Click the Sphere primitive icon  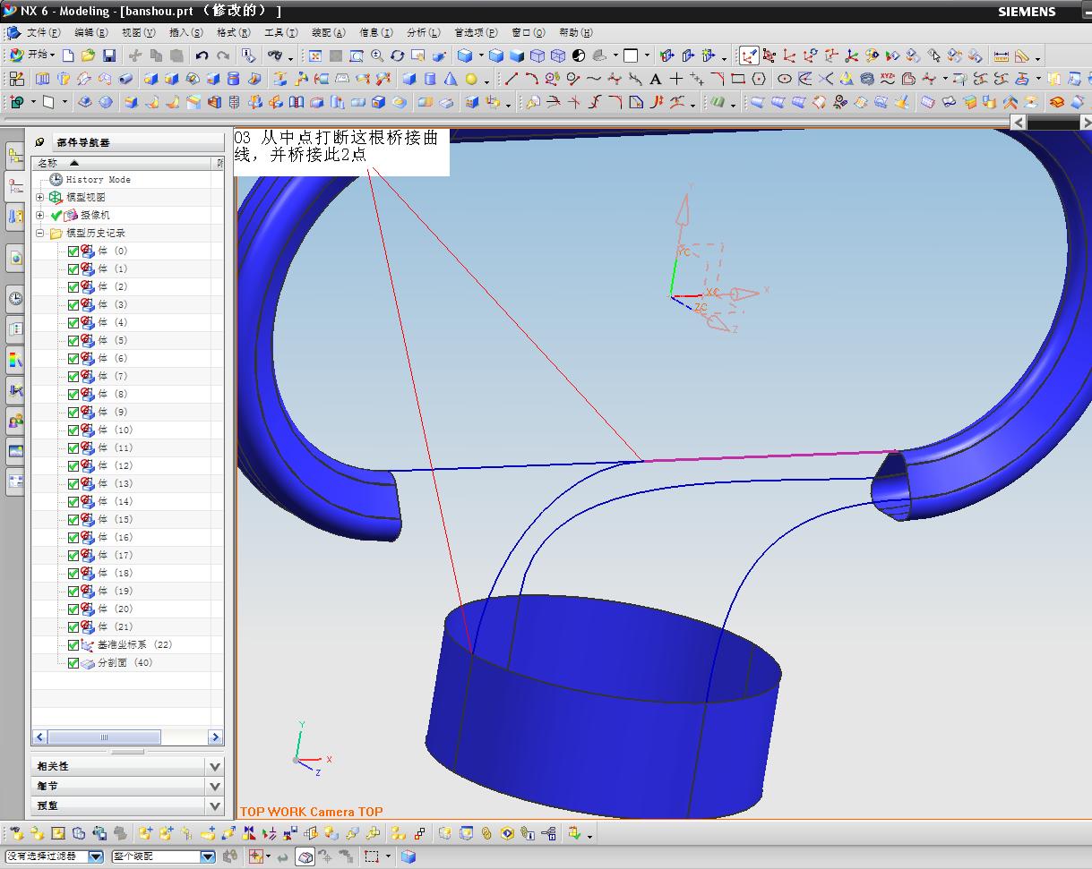[471, 79]
